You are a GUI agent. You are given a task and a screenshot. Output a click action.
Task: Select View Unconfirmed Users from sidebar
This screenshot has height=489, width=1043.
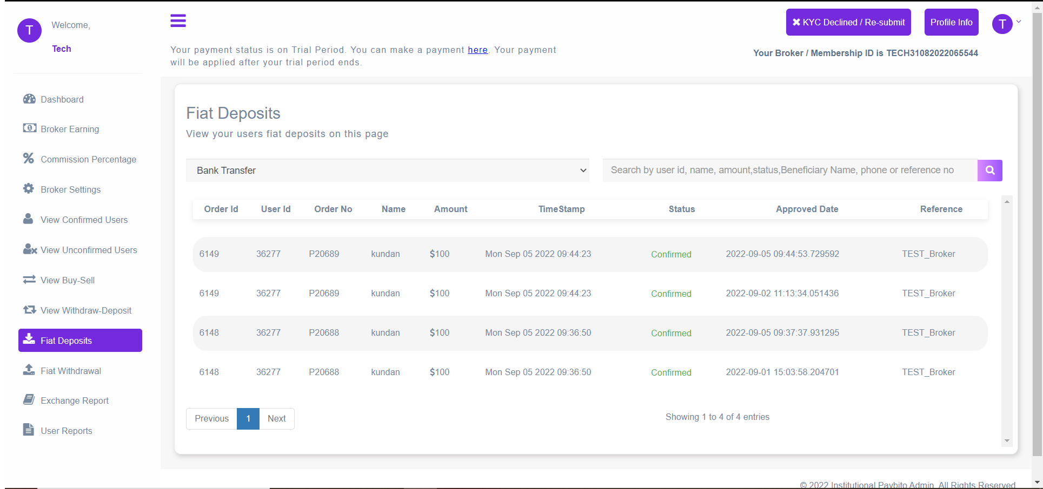pos(29,249)
